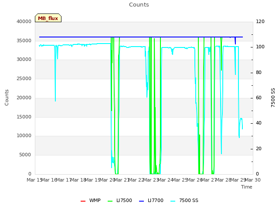Click the 5000 left axis tick
Image resolution: width=279 pixels, height=209 pixels.
coord(25,155)
